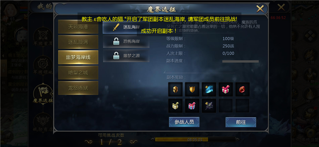Image resolution: width=319 pixels, height=147 pixels.
Task: Close the 魔界远征 dialog with X
Action: pyautogui.click(x=260, y=9)
